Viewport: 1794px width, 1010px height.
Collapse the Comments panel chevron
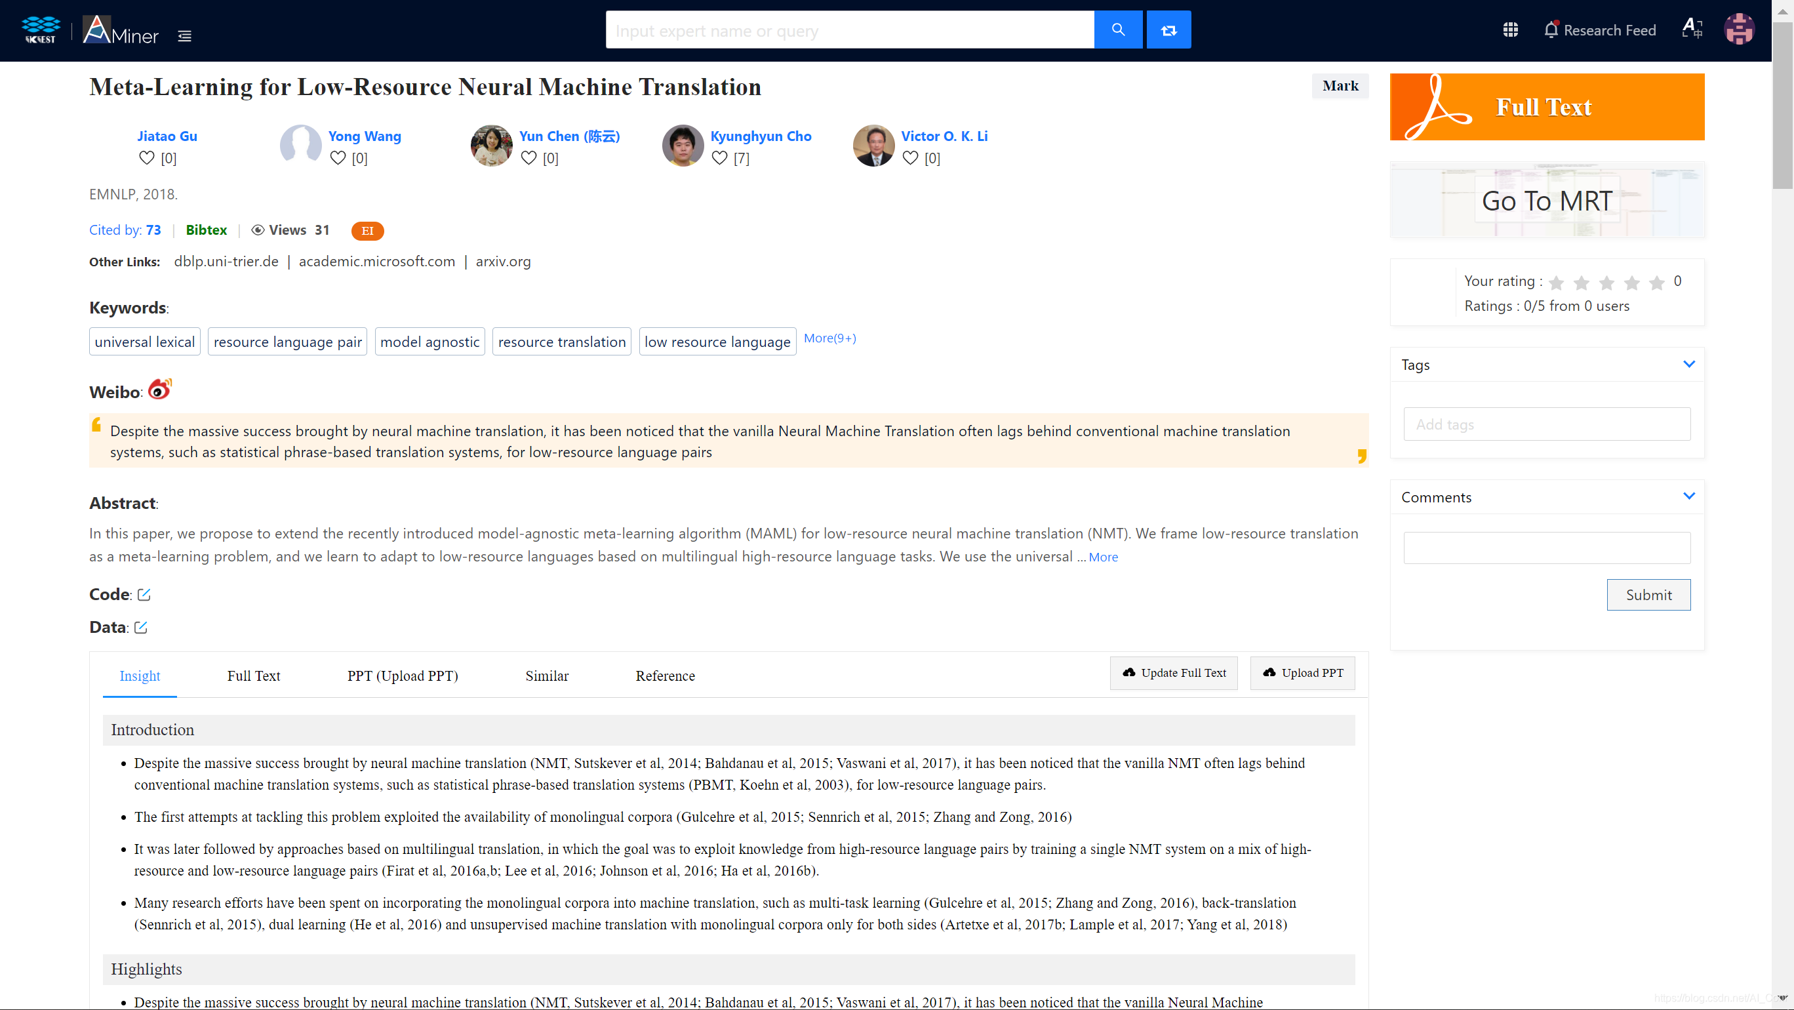1688,496
